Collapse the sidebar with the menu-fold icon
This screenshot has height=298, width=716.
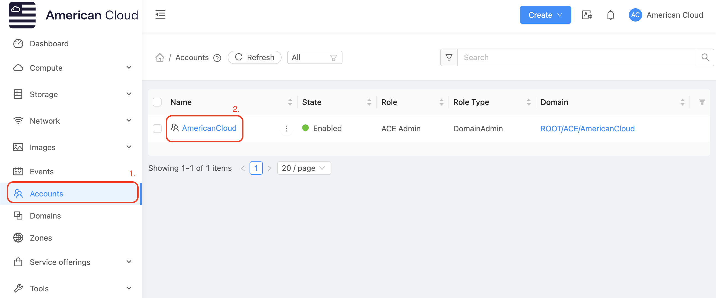point(160,14)
